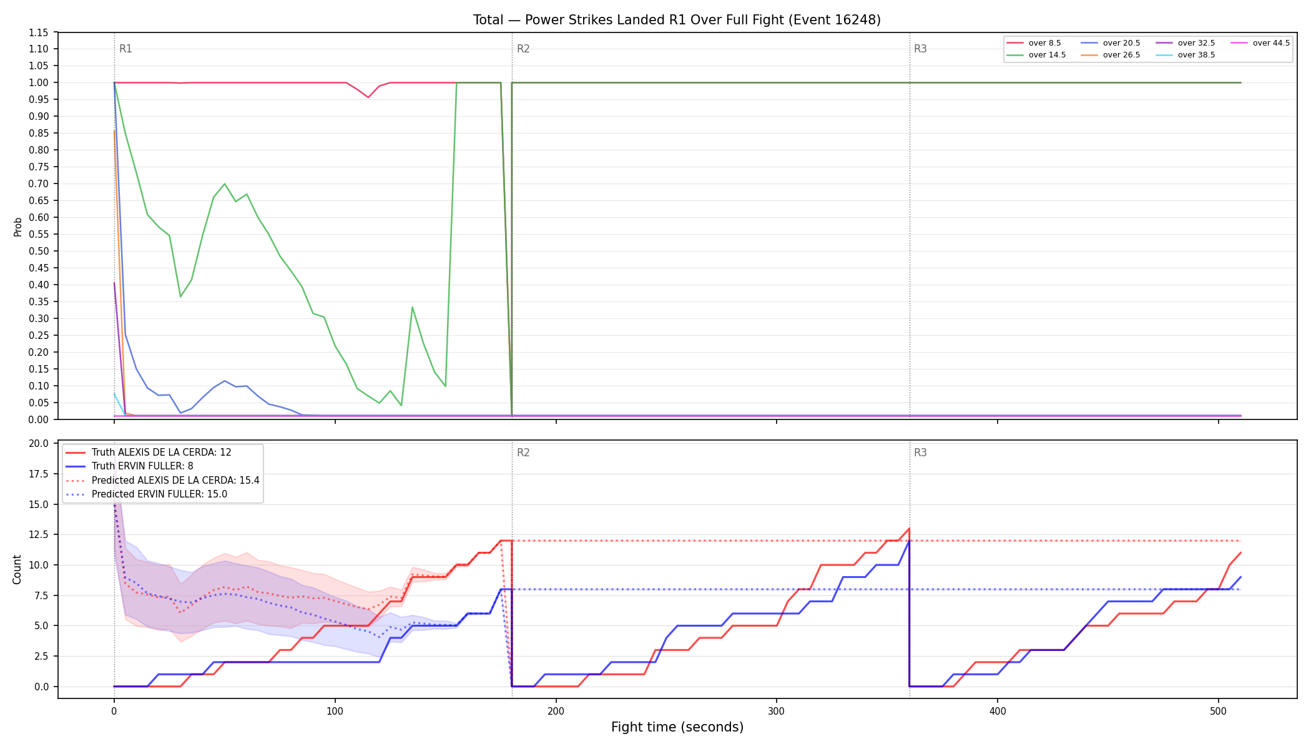1311x749 pixels.
Task: Click the 0.50 tick on Prob axis
Action: [39, 252]
